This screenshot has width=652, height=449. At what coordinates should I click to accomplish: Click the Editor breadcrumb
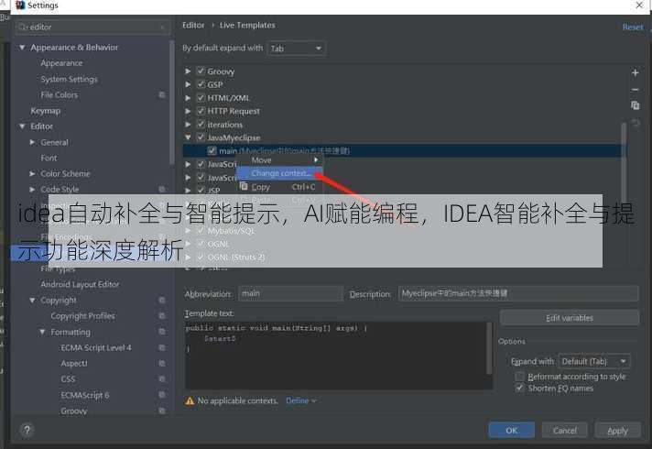(193, 25)
